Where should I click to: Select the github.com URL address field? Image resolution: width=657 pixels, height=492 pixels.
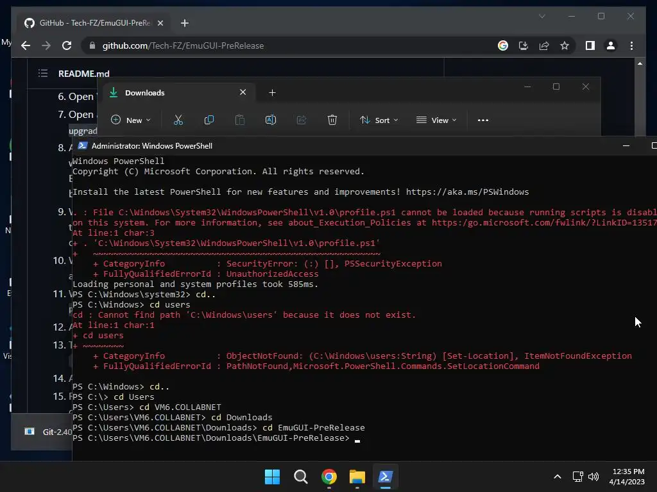tap(183, 45)
